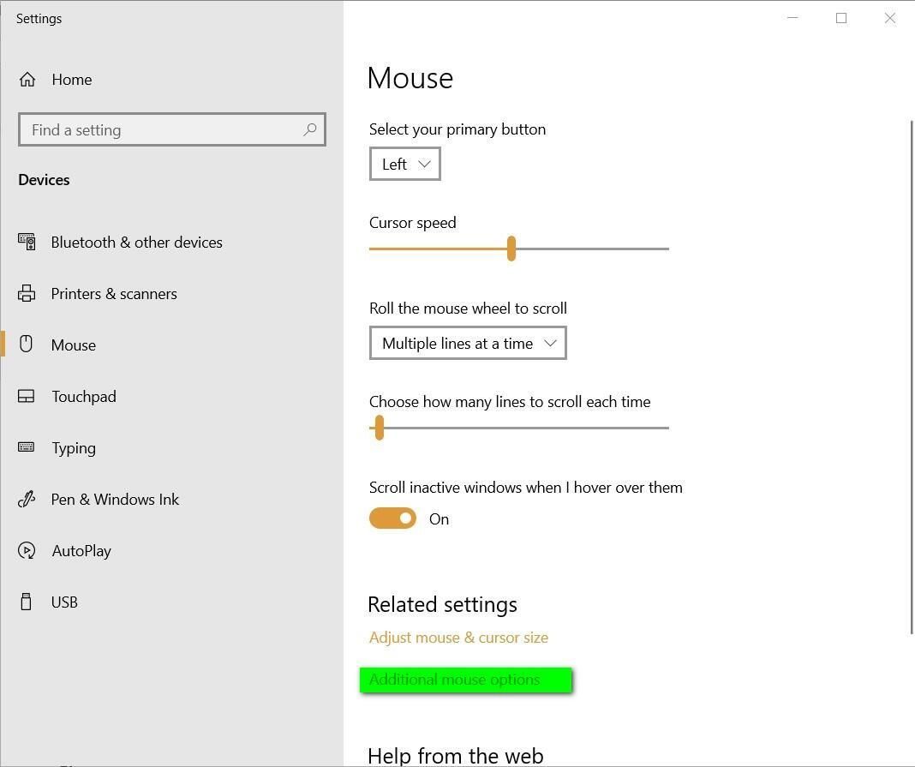Click the Mouse icon in the sidebar
This screenshot has width=915, height=767.
click(27, 345)
